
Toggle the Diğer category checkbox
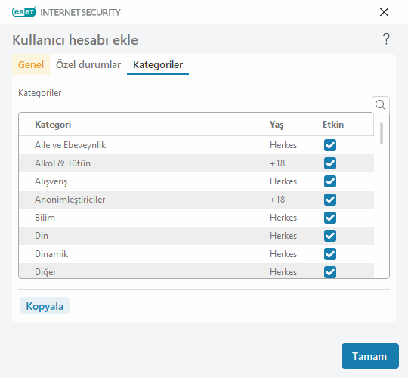(x=330, y=272)
